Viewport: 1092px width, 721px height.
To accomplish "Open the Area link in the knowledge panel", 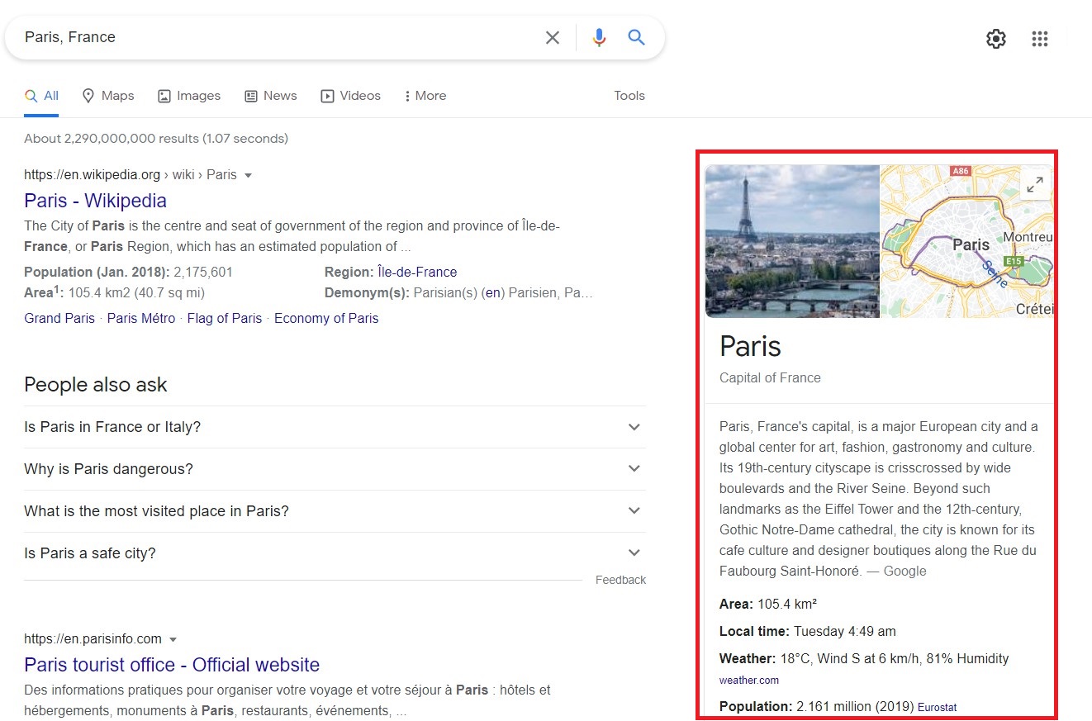I will pos(734,604).
